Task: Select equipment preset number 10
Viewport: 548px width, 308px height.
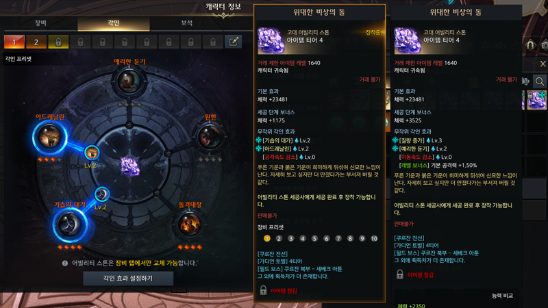Action: pos(374,238)
